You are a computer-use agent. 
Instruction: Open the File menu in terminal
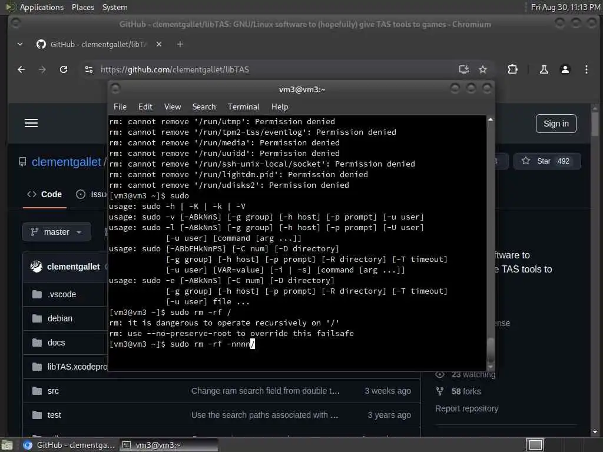[x=120, y=107]
